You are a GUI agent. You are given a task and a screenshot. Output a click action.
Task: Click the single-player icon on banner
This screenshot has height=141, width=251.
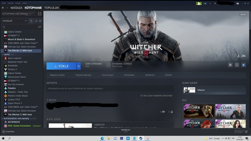(238, 56)
